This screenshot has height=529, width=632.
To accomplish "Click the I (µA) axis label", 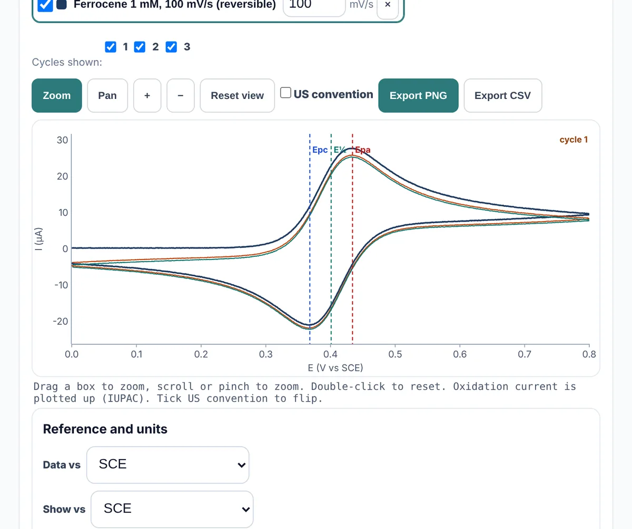I will [x=38, y=239].
